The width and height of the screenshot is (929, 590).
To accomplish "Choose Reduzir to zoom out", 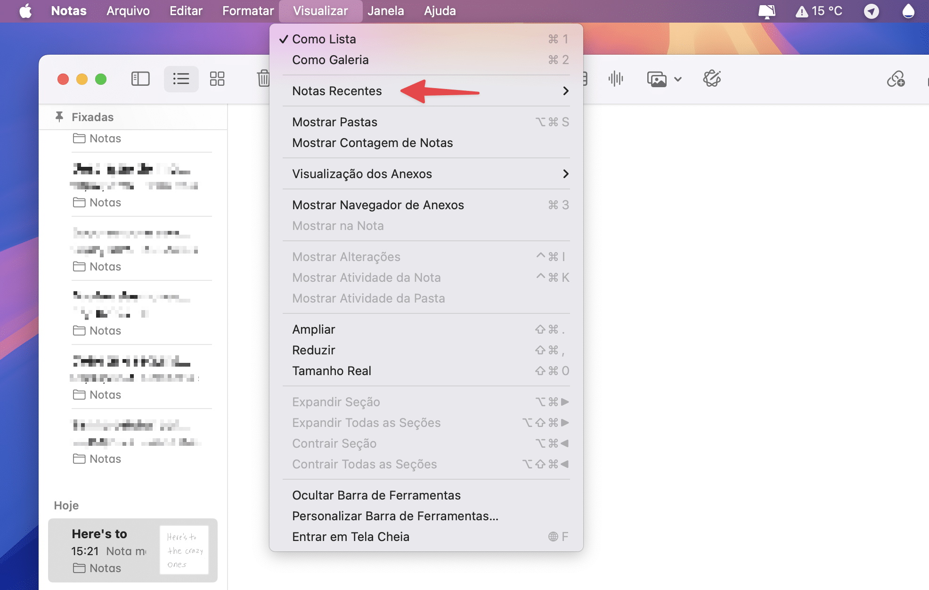I will coord(426,350).
